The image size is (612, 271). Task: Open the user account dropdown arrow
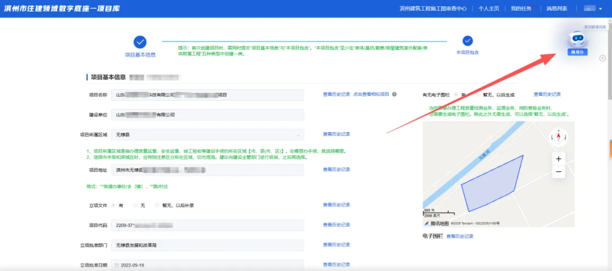pos(600,9)
